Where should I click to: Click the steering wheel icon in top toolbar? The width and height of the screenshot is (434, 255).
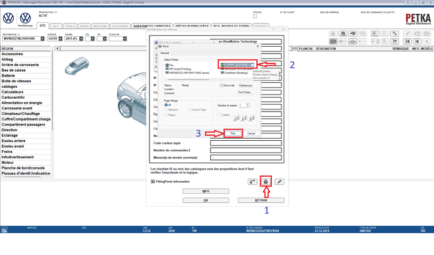[343, 34]
